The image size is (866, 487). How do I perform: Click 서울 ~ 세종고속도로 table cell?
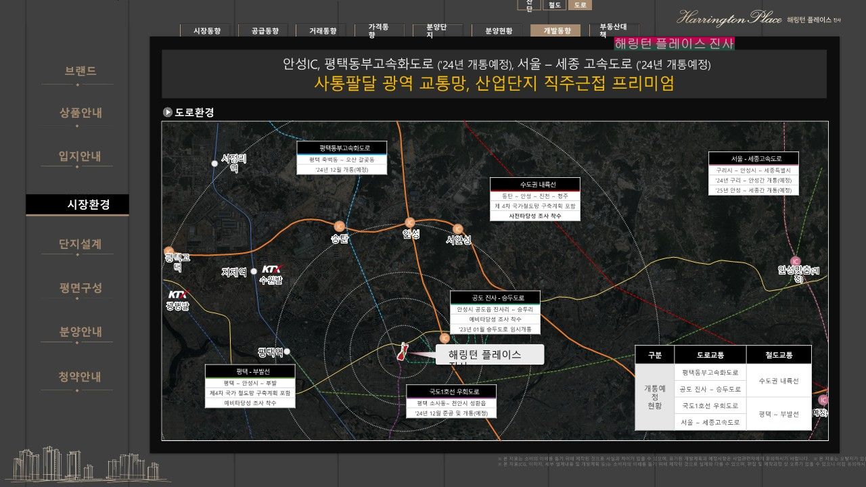710,422
